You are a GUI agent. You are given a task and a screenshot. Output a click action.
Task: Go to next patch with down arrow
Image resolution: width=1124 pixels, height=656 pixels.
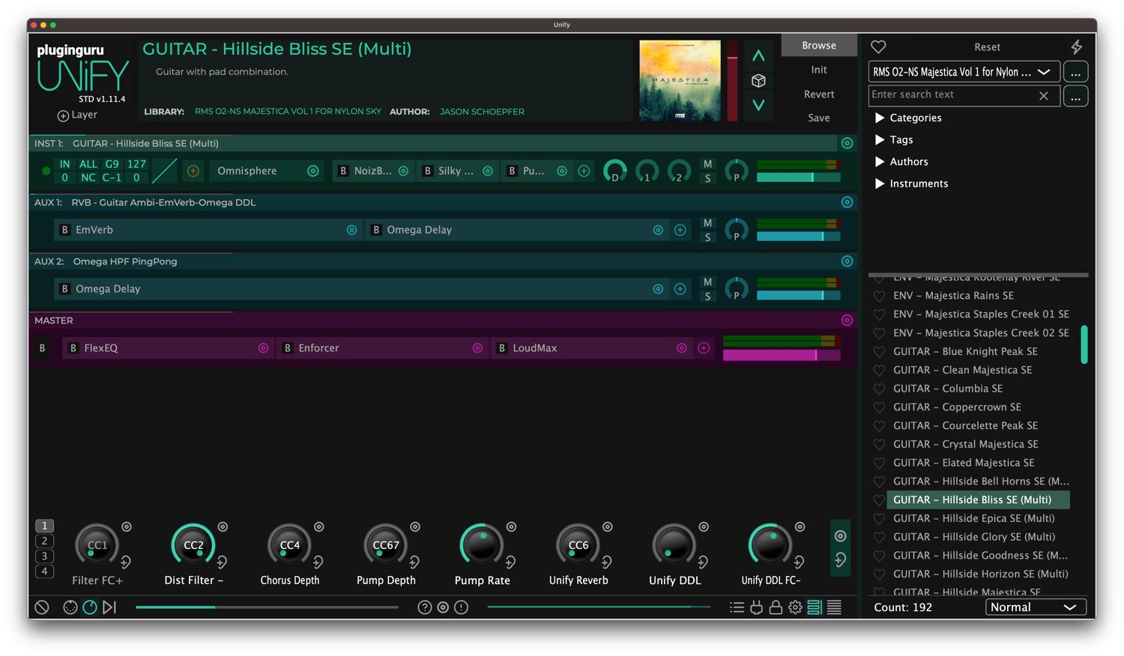pyautogui.click(x=758, y=105)
